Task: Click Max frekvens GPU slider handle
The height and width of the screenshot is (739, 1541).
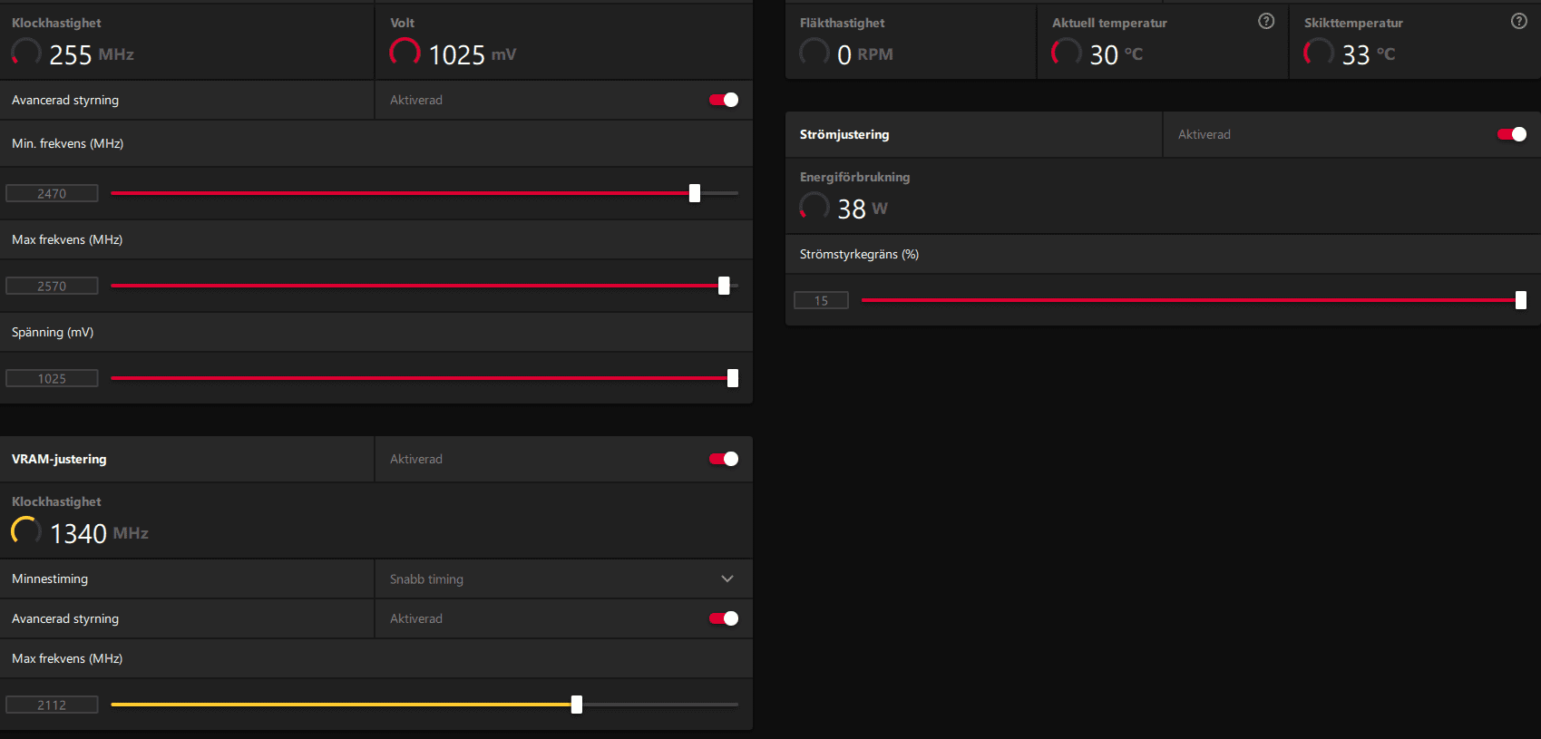Action: pos(724,286)
